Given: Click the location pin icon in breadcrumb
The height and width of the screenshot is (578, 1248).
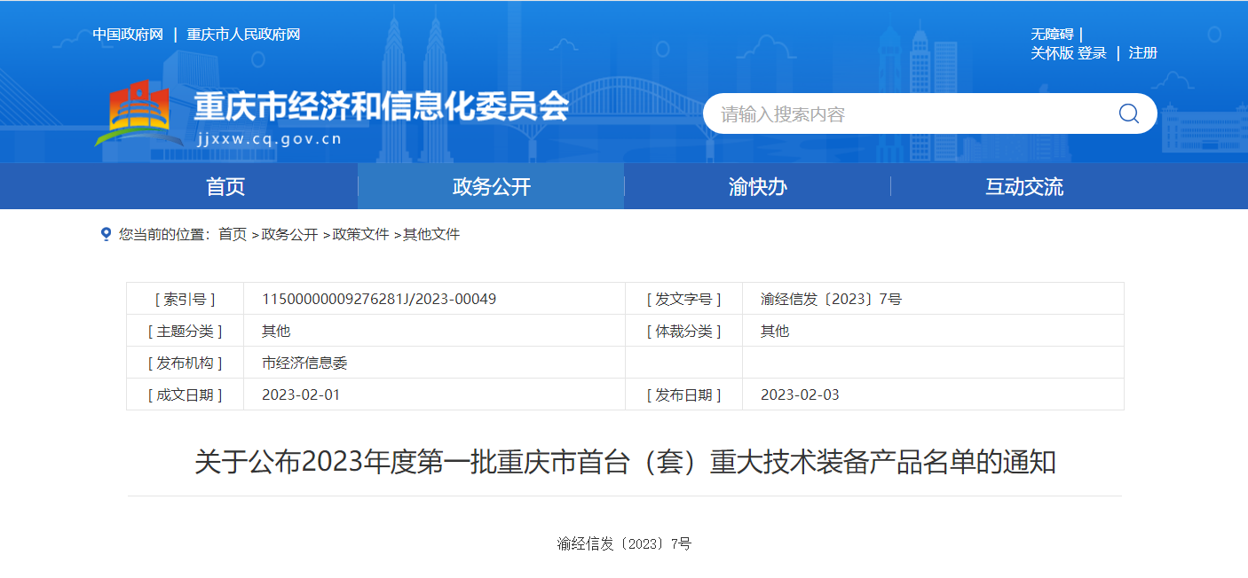Looking at the screenshot, I should click(107, 234).
